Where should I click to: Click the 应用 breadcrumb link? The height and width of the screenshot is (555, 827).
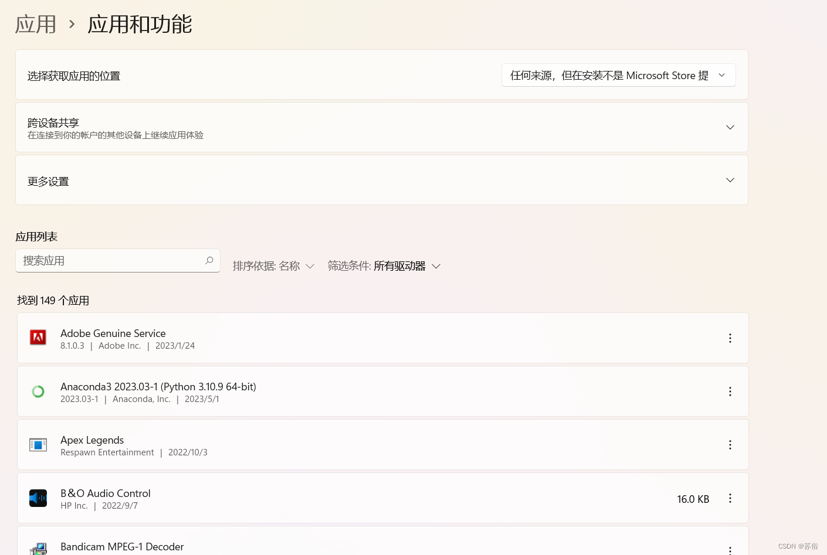click(x=36, y=24)
